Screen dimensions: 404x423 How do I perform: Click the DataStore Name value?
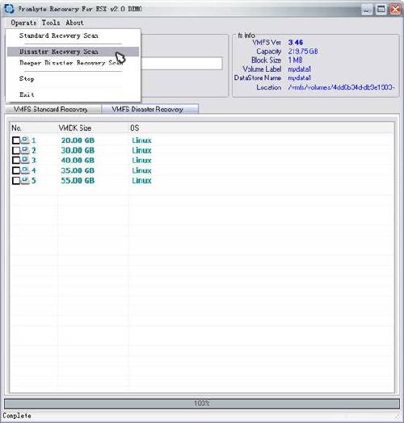[x=299, y=78]
